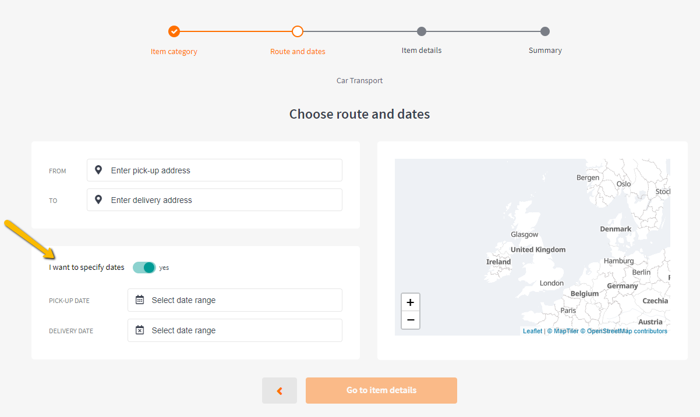Screen dimensions: 700x417
Task: Click the pick-up address location pin icon
Action: pos(99,170)
